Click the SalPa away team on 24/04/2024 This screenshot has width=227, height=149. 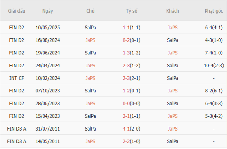point(173,65)
